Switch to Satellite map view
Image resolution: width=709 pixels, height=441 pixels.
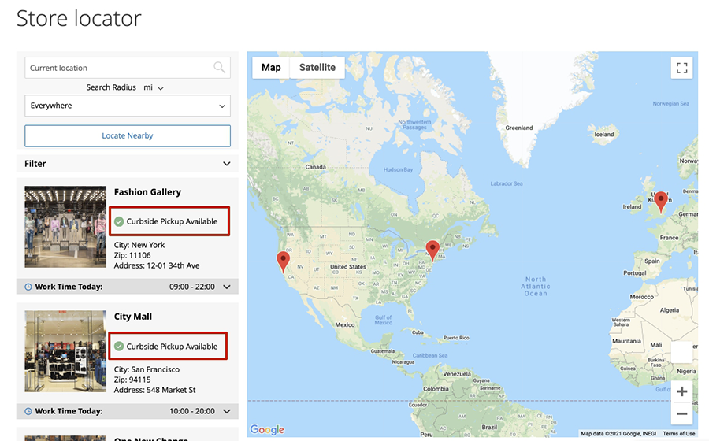coord(317,68)
